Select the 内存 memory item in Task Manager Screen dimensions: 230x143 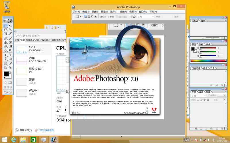(33, 60)
